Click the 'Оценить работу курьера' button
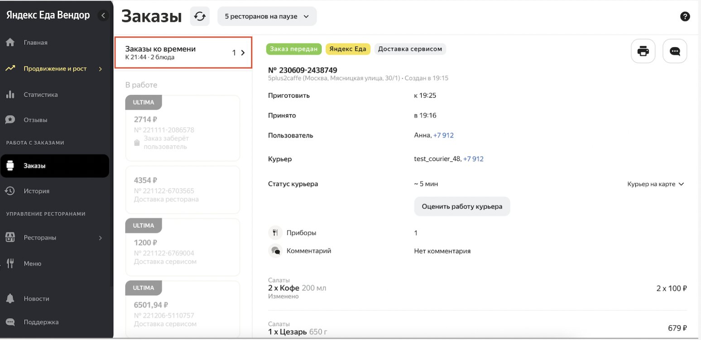701x340 pixels. [x=462, y=207]
